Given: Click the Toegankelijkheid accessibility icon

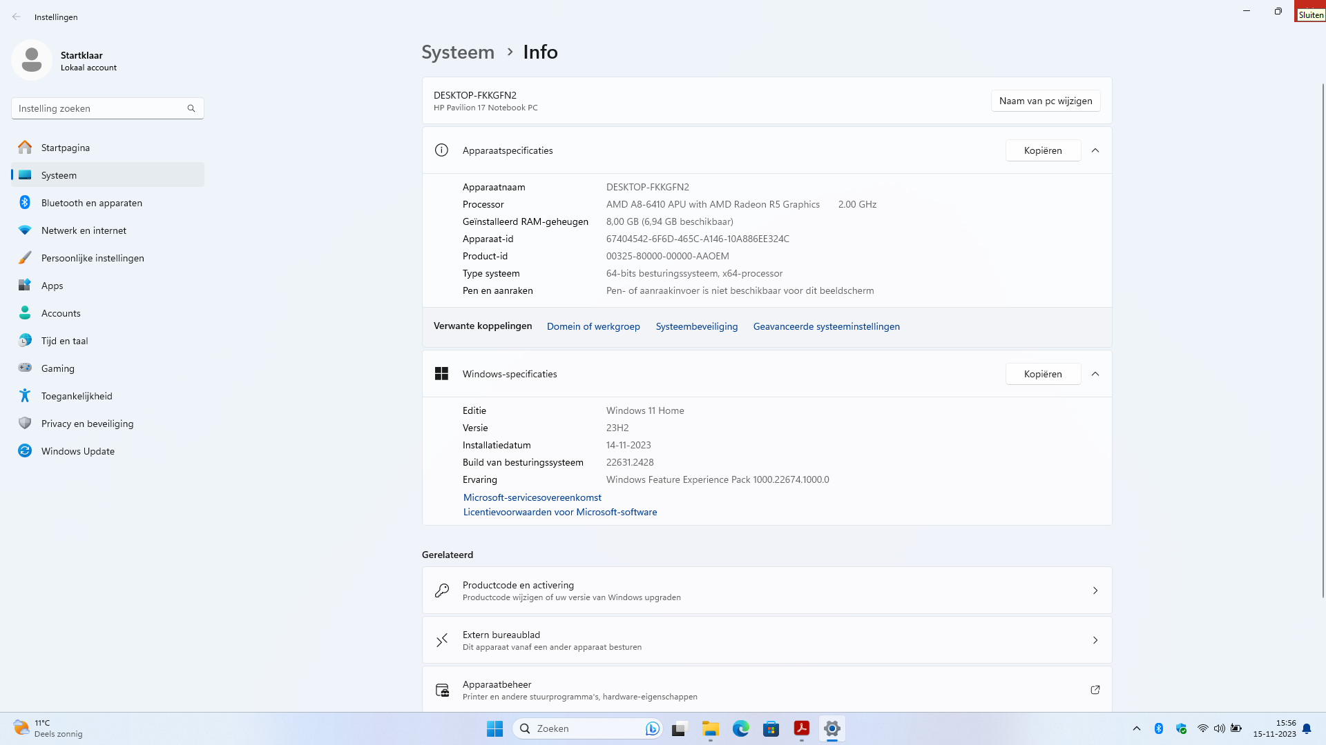Looking at the screenshot, I should [25, 396].
